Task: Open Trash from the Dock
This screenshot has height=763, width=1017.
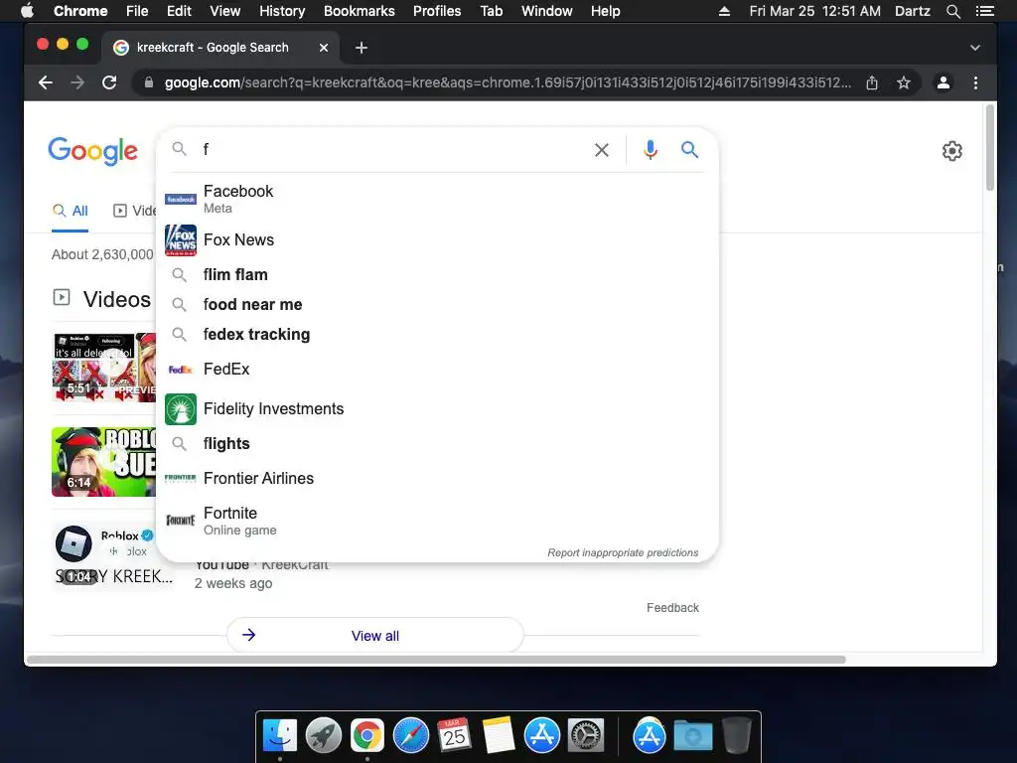Action: tap(736, 736)
